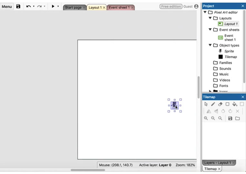Zoom out on the tilemap panel

pyautogui.click(x=213, y=118)
